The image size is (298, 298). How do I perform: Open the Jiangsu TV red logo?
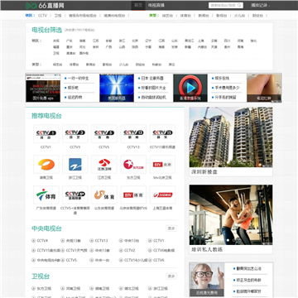104,165
